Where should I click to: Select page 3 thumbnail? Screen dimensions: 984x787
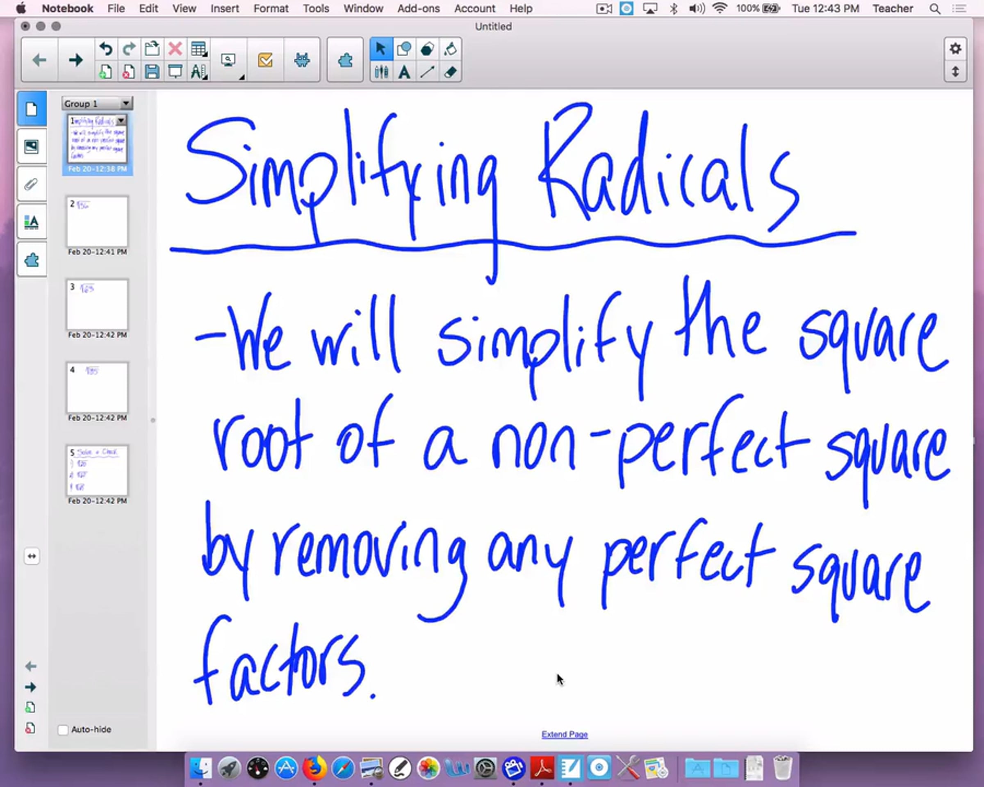coord(97,305)
